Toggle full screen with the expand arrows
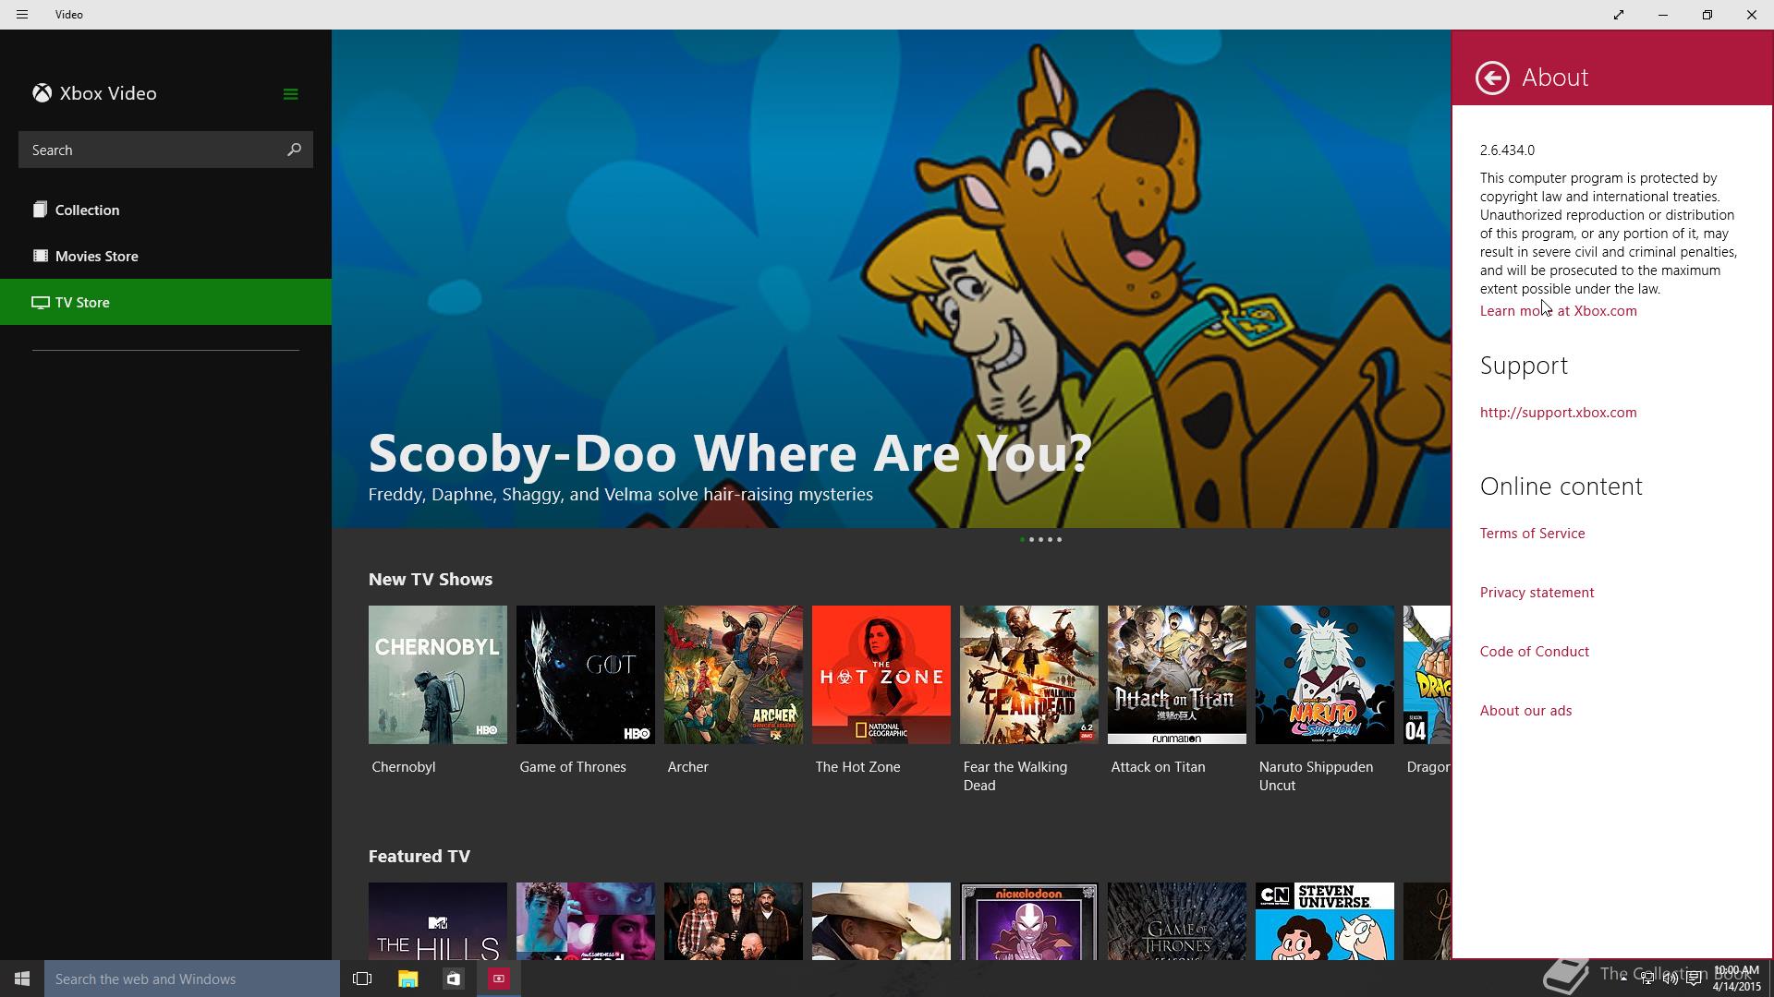This screenshot has height=997, width=1774. point(1619,15)
